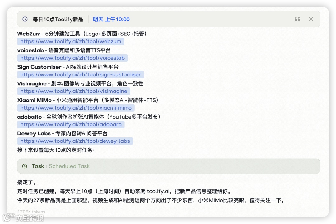Click the quote icon in the header bar
This screenshot has width=336, height=224.
coord(297,19)
